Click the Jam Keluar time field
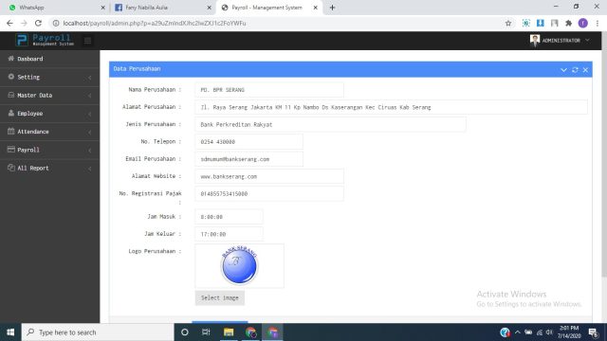 pos(229,234)
